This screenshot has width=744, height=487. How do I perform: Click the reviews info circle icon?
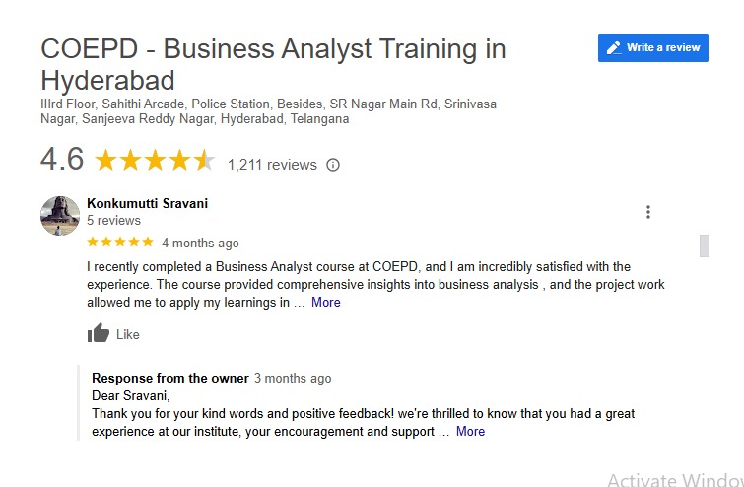coord(333,165)
